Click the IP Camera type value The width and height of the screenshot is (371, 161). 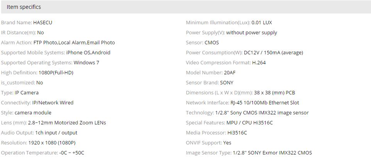point(27,92)
